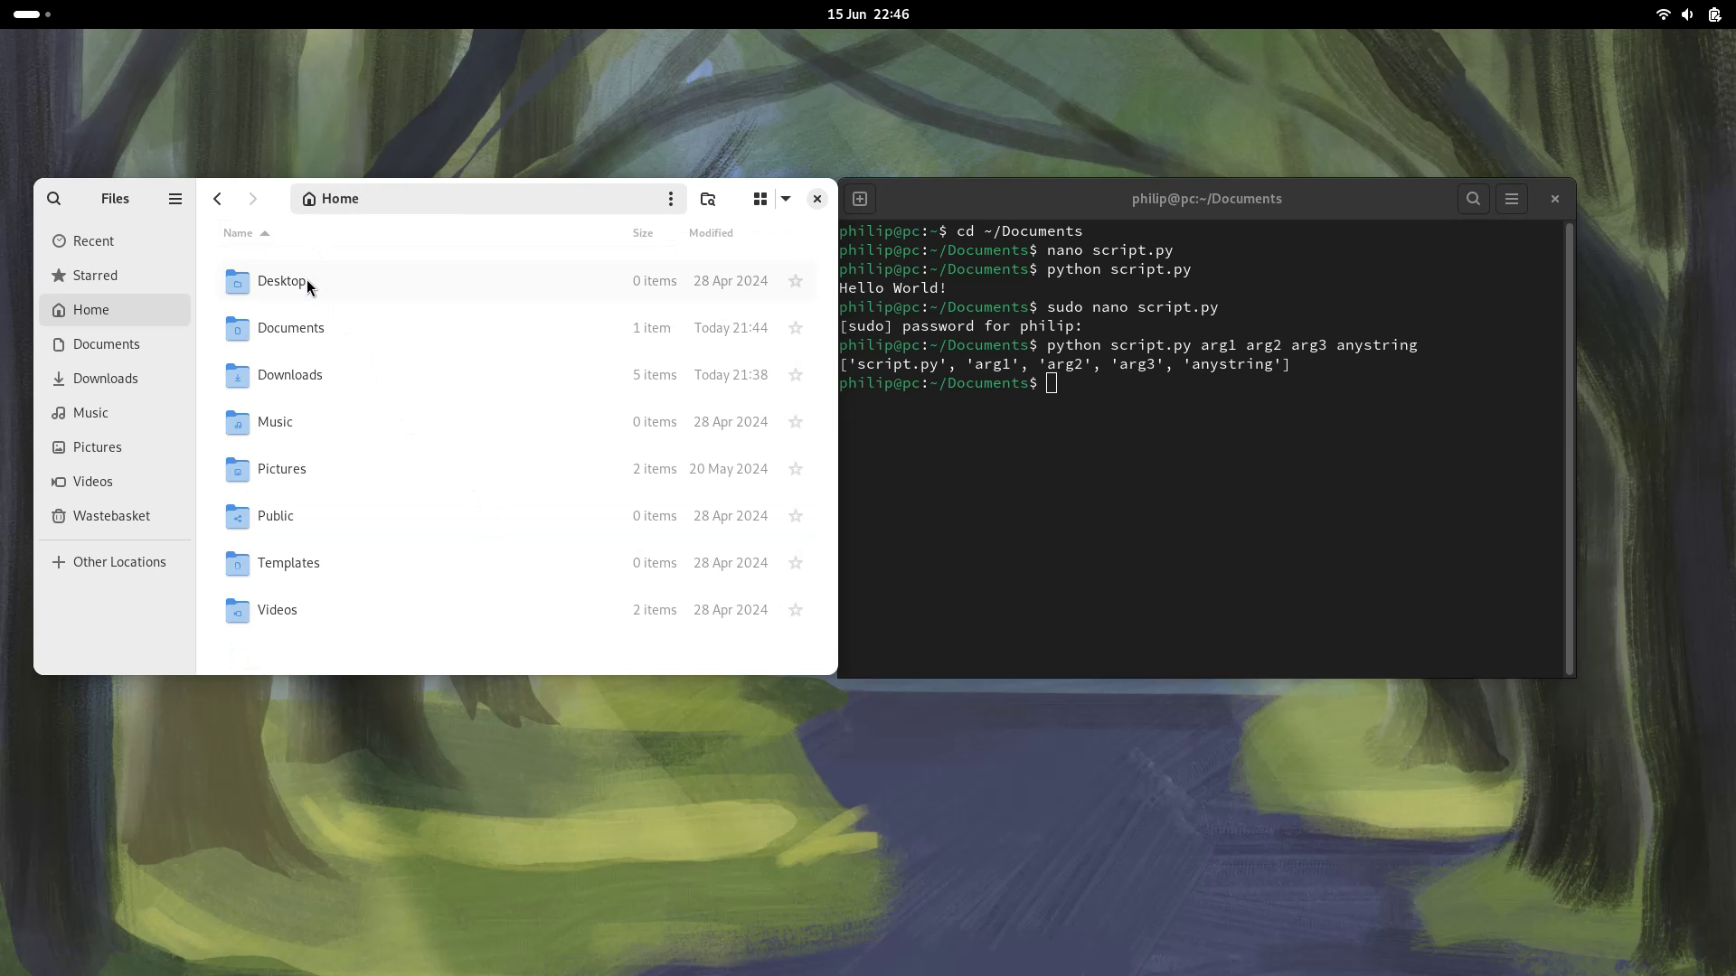This screenshot has width=1736, height=976.
Task: Open Home in the sidebar
Action: [115, 310]
